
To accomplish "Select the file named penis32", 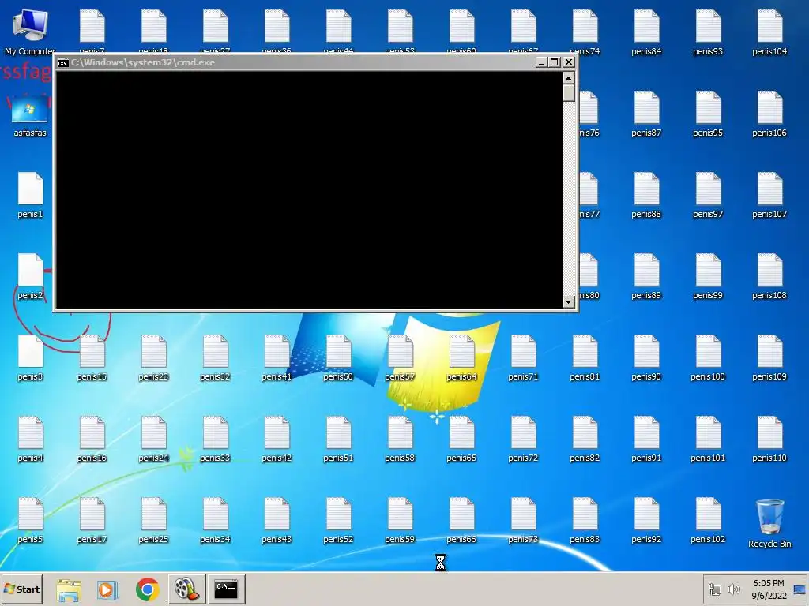I will click(215, 359).
